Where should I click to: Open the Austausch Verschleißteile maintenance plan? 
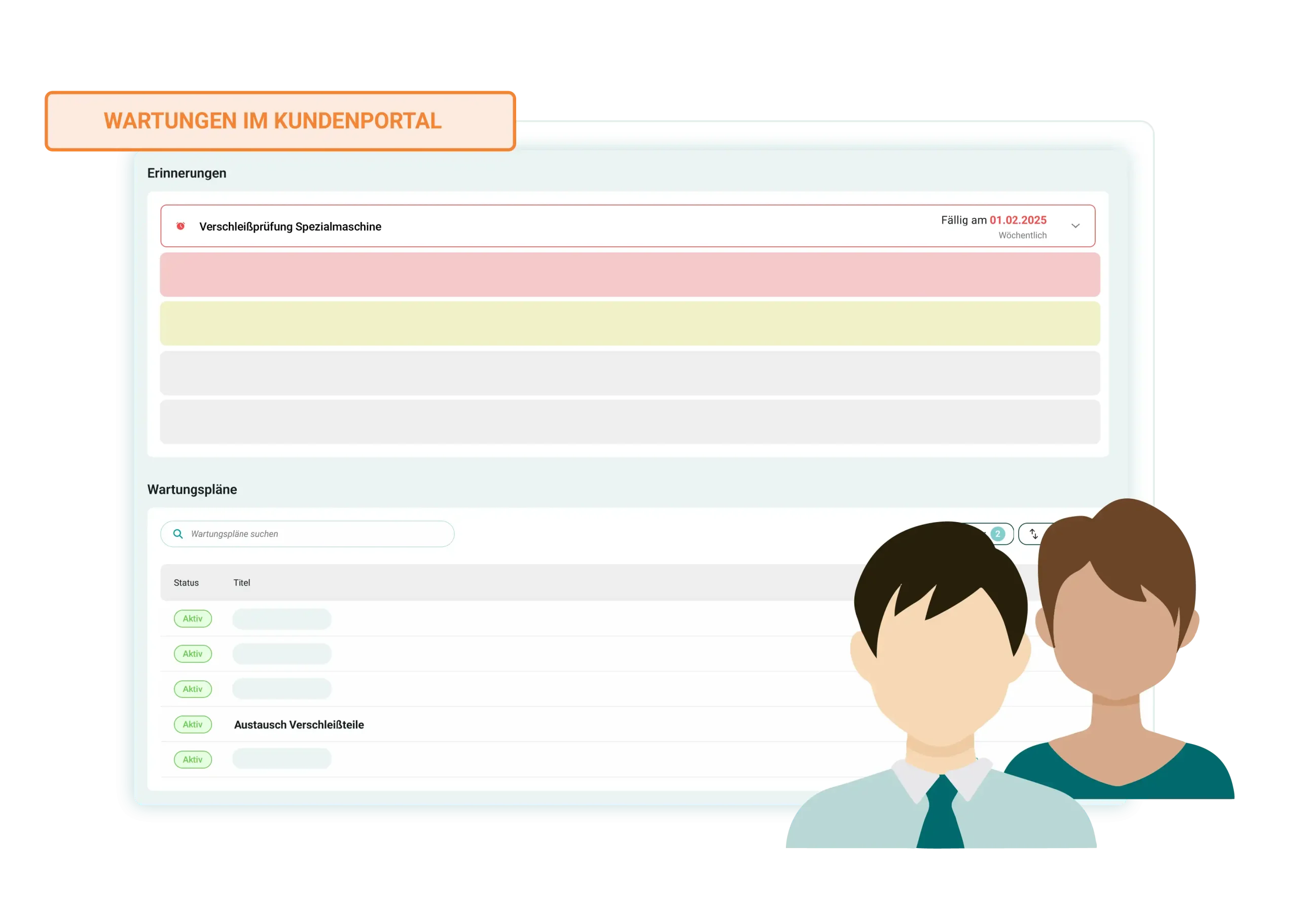pyautogui.click(x=299, y=725)
